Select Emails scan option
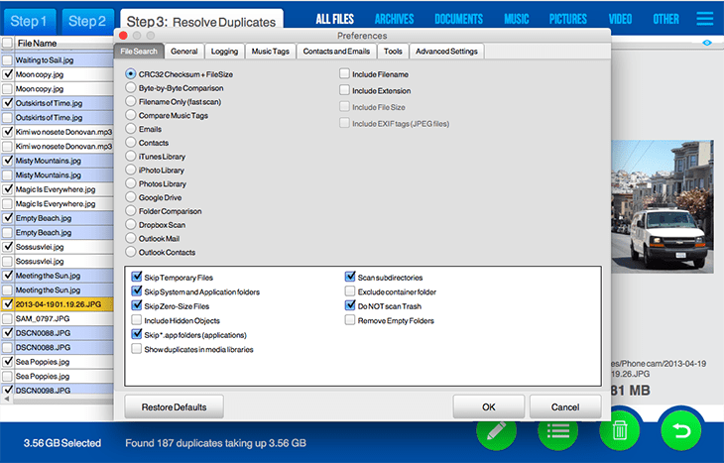This screenshot has height=463, width=724. 131,129
